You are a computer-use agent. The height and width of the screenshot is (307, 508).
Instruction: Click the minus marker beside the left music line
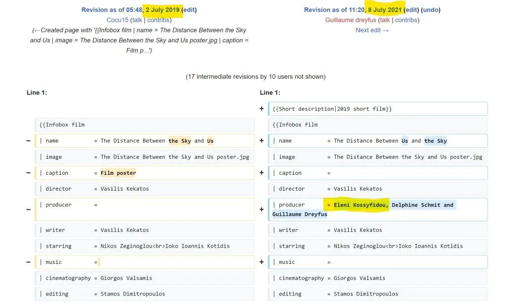pyautogui.click(x=28, y=262)
